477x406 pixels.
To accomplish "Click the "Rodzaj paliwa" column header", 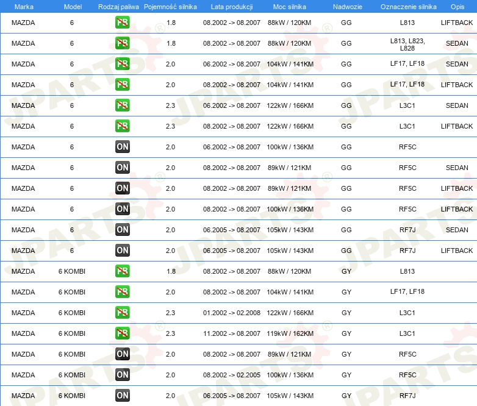I will [118, 7].
